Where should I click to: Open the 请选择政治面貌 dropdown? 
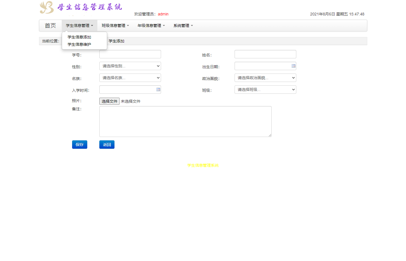coord(265,78)
